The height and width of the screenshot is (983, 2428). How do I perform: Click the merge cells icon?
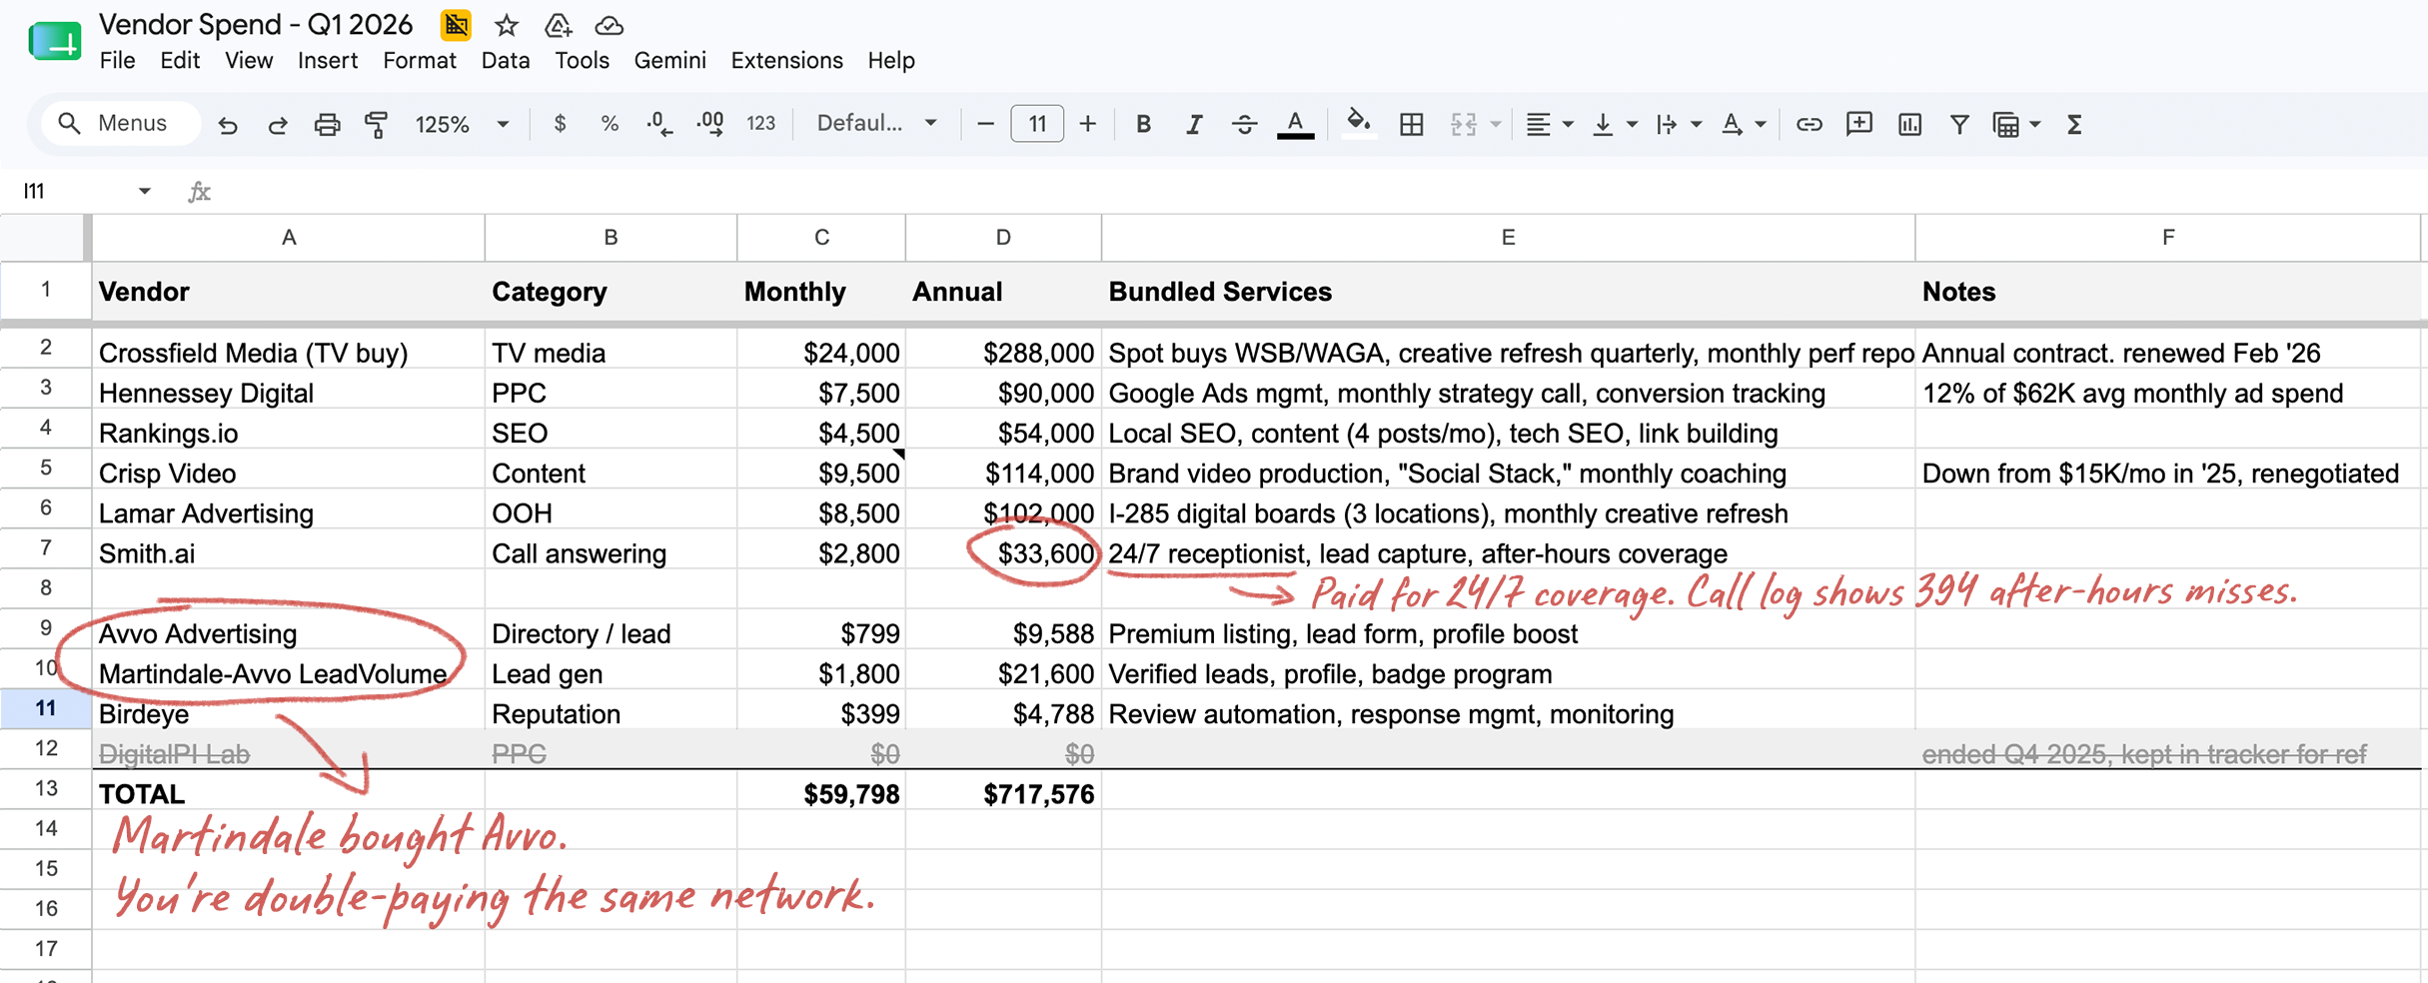pyautogui.click(x=1464, y=124)
